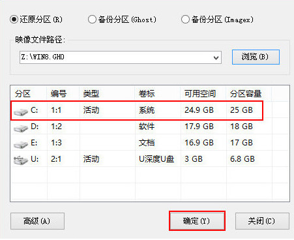The image size is (294, 240).
Task: Click the D: drive letter text
Action: point(35,127)
